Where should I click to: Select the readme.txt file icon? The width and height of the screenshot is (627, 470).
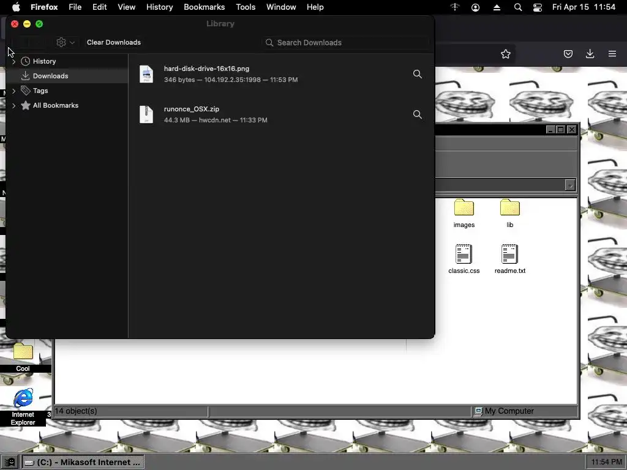pyautogui.click(x=509, y=254)
